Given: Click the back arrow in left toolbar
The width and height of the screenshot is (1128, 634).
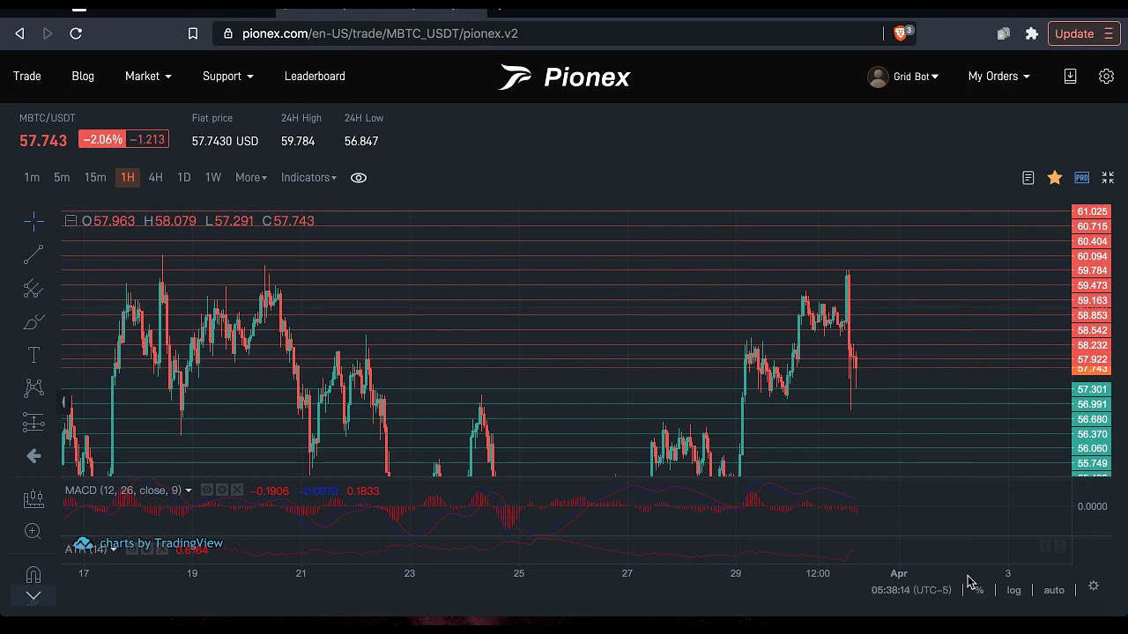Looking at the screenshot, I should click(33, 455).
